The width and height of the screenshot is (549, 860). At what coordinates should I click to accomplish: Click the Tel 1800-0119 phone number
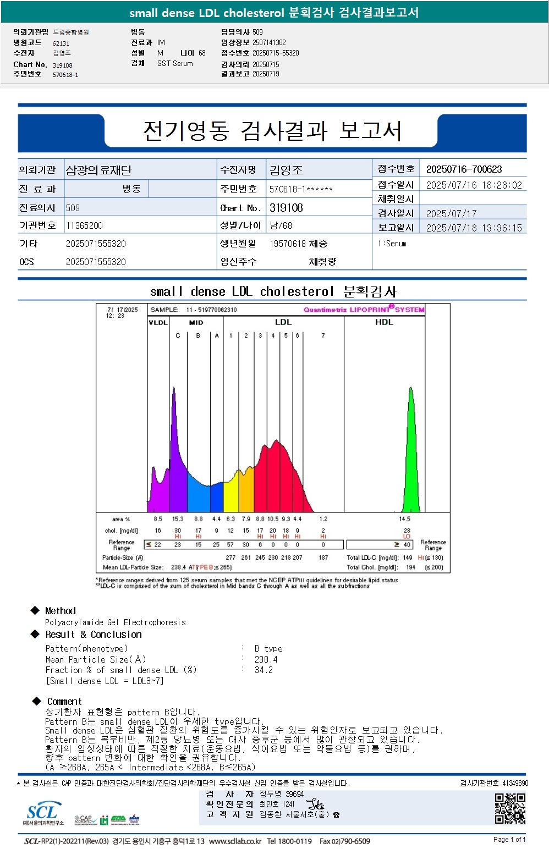pyautogui.click(x=289, y=841)
